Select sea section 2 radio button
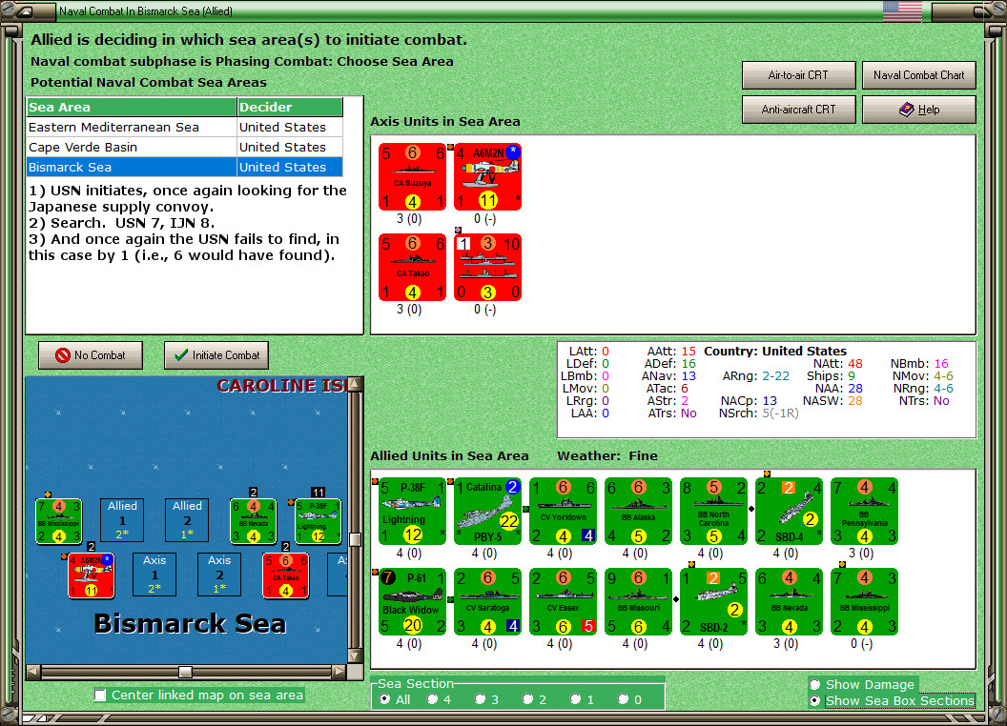 tap(528, 699)
